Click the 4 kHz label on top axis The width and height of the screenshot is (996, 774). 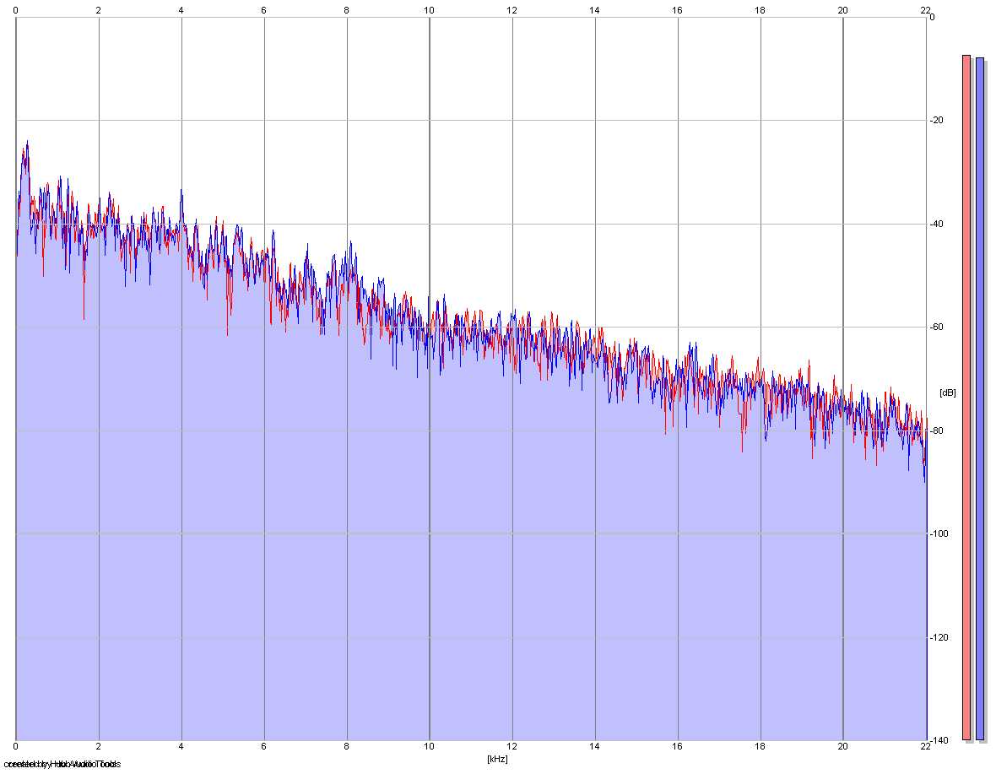coord(181,10)
